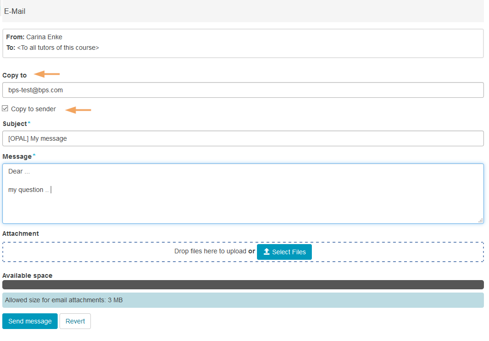Uncheck the Copy to sender checkbox
489x341 pixels.
tap(5, 109)
